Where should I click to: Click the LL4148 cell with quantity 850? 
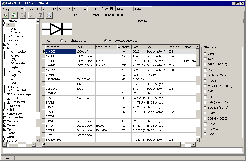106,65
